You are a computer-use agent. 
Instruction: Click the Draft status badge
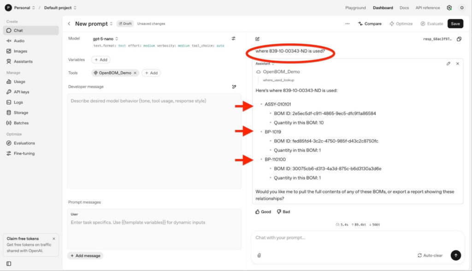pos(125,24)
